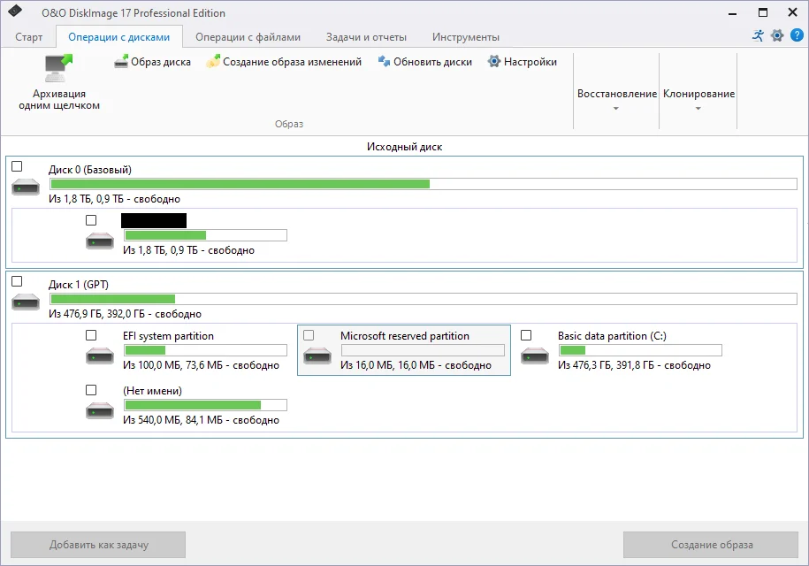The image size is (809, 566).
Task: Click the Архивация одним щелчком icon
Action: pos(59,67)
